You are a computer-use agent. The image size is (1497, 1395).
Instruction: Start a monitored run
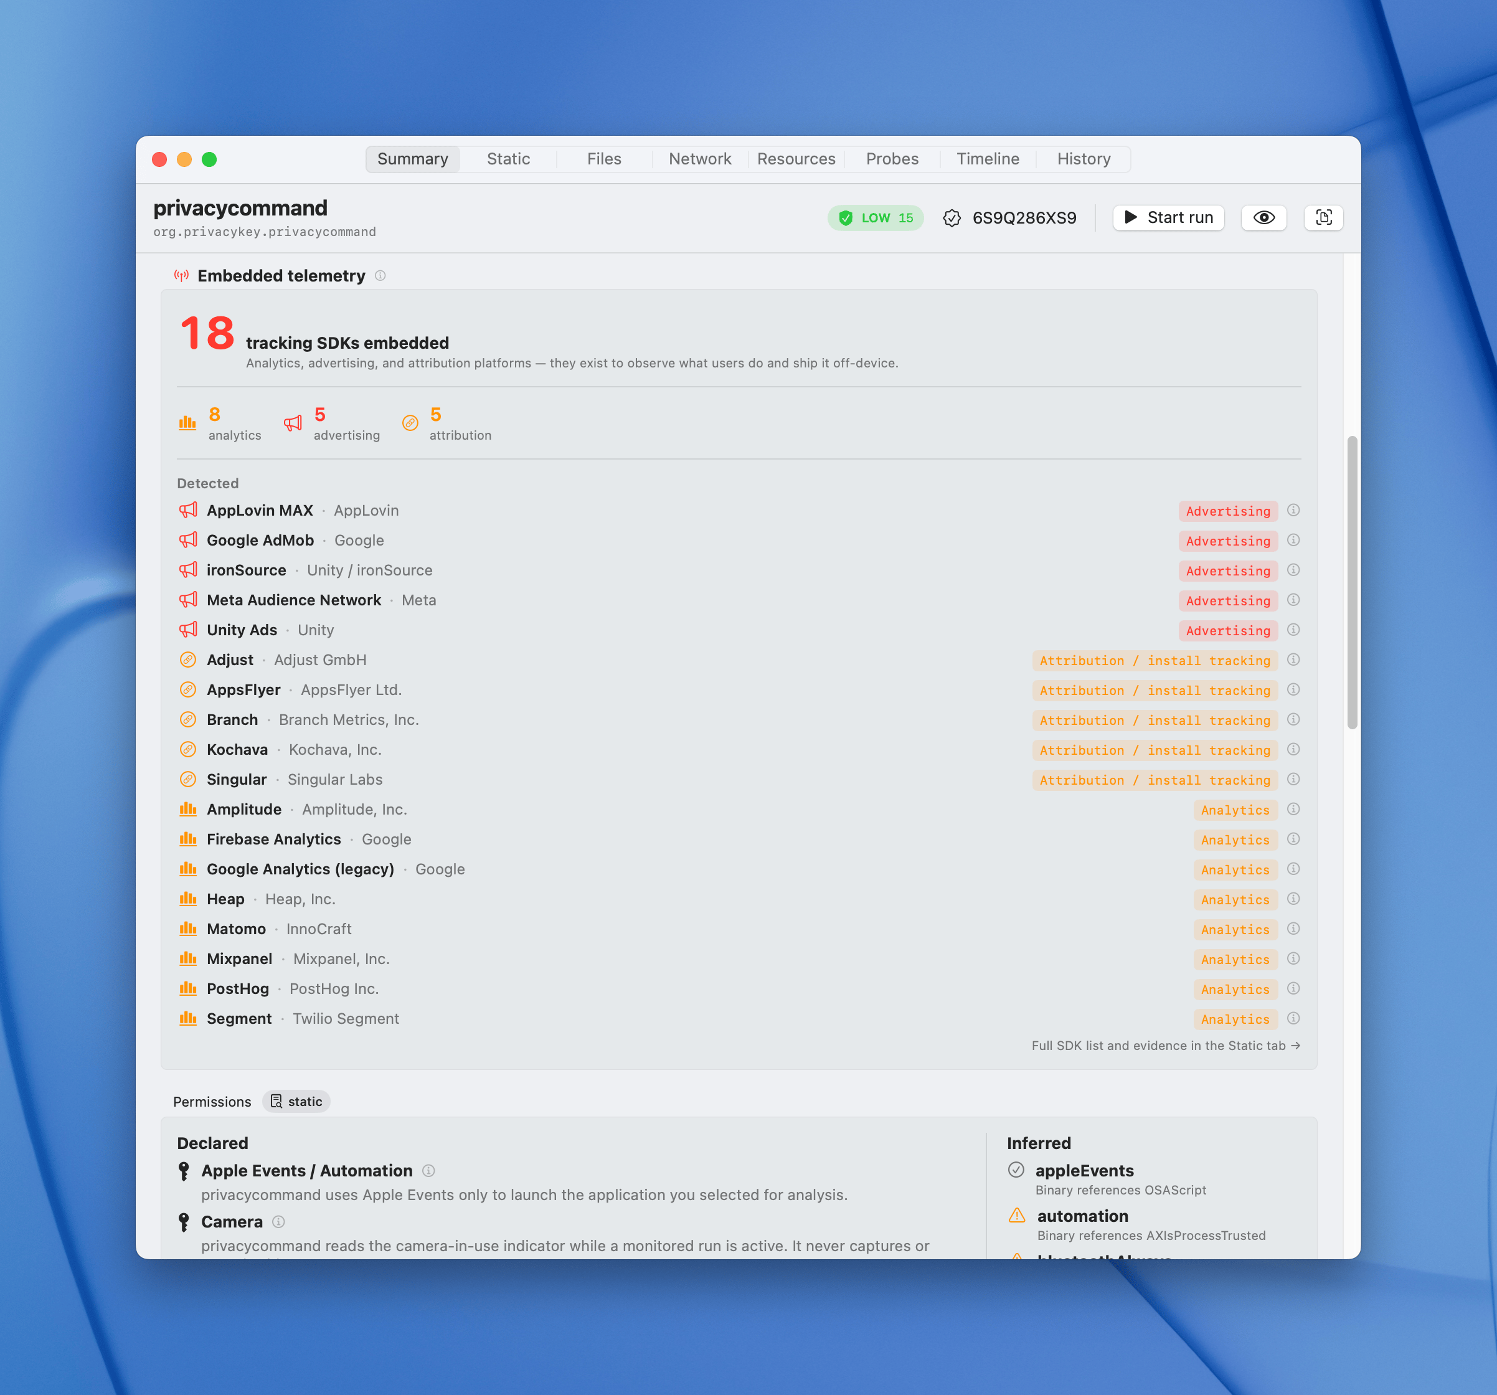[1169, 218]
